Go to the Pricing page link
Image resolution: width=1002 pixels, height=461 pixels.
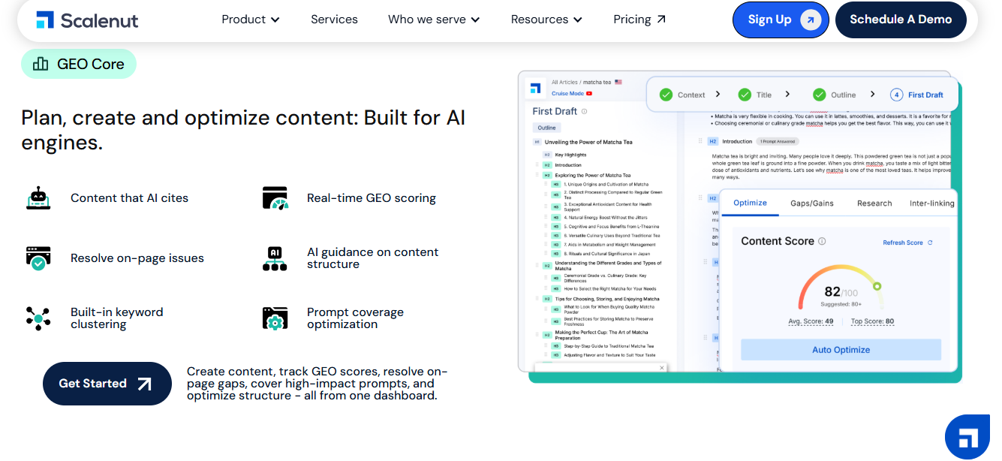(x=639, y=20)
